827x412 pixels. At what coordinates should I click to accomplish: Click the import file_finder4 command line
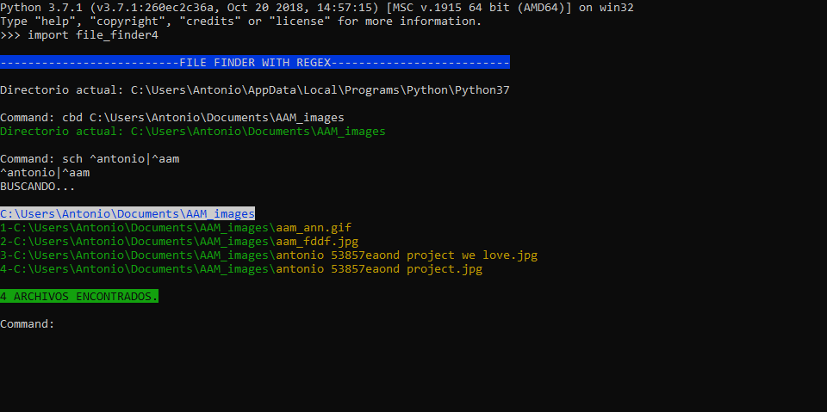click(x=79, y=35)
